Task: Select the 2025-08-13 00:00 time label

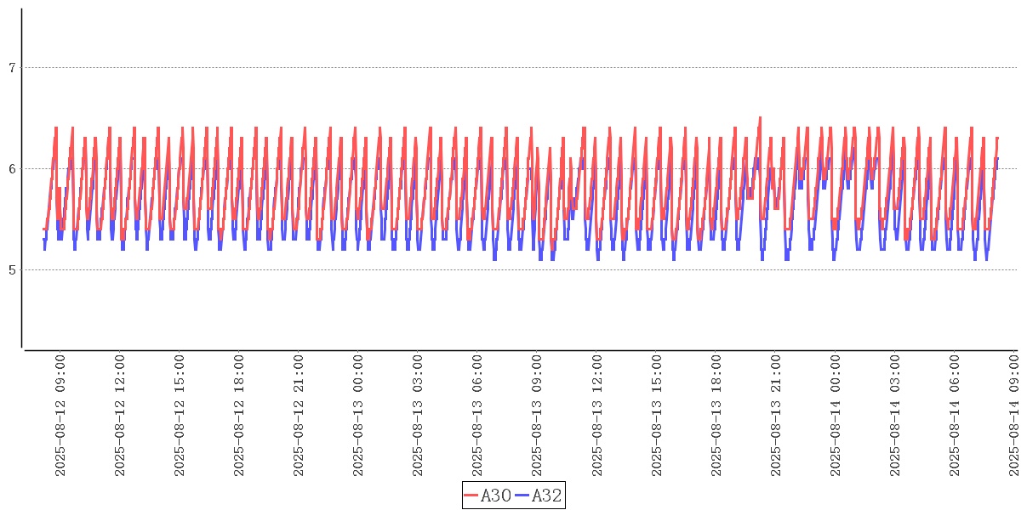Action: coord(358,416)
